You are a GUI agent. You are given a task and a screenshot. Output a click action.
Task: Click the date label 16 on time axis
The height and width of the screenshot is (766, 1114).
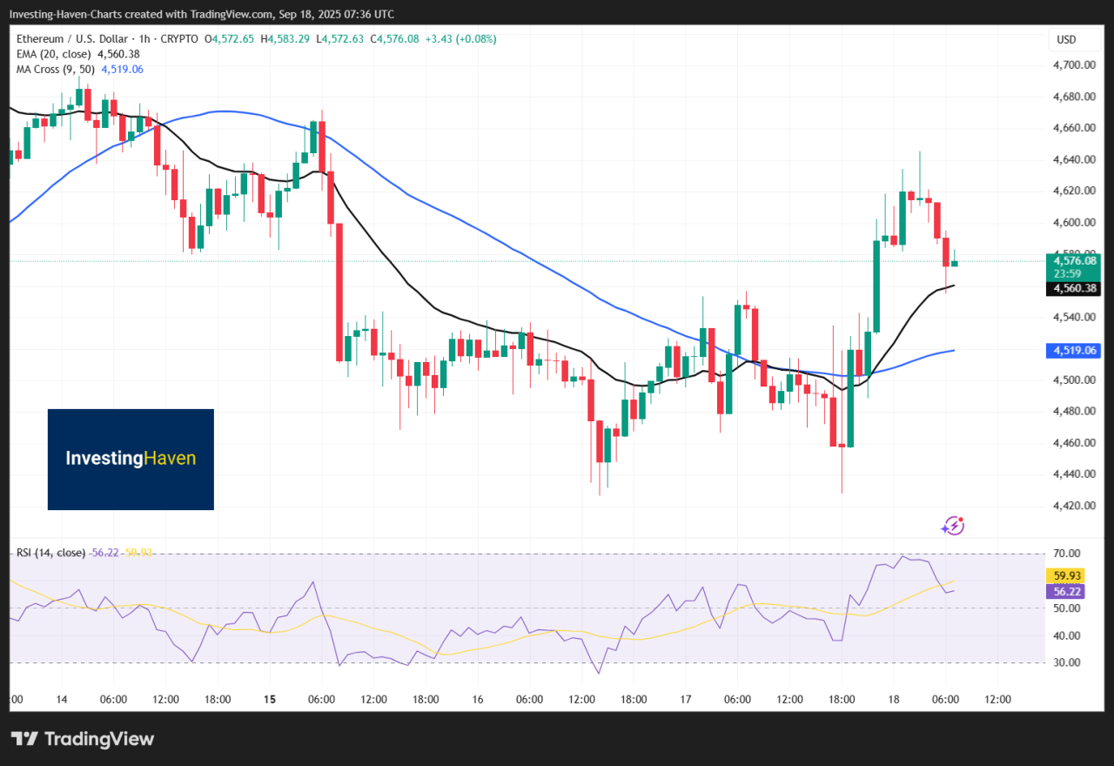coord(478,699)
